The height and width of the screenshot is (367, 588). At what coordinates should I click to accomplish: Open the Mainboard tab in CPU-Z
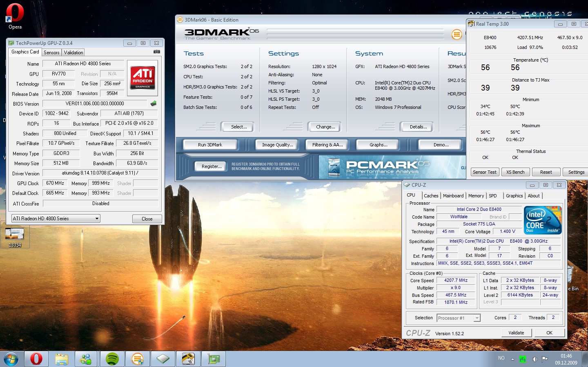coord(453,196)
